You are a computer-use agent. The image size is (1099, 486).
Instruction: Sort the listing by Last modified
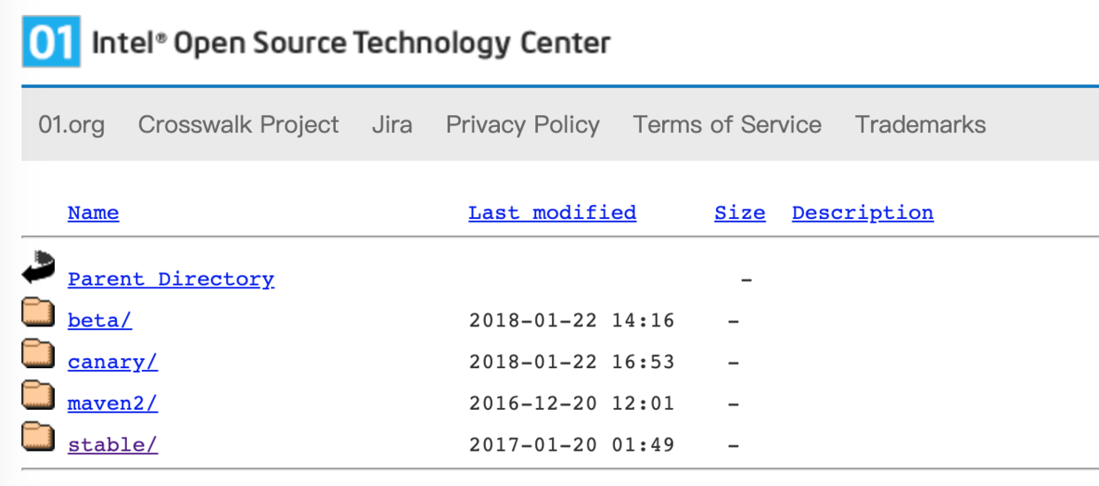point(552,213)
